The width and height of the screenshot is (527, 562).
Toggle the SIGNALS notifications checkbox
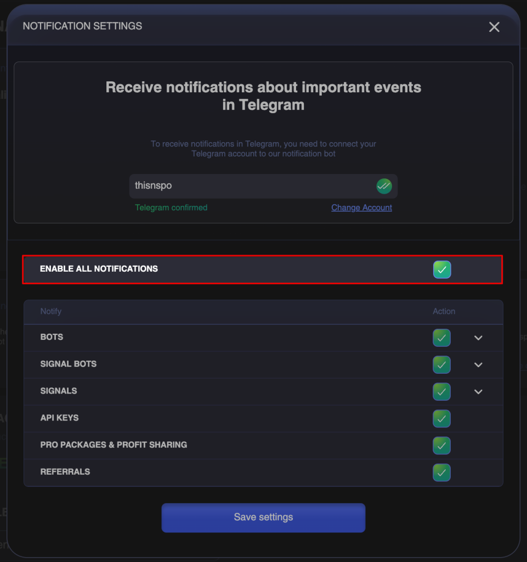(x=441, y=391)
